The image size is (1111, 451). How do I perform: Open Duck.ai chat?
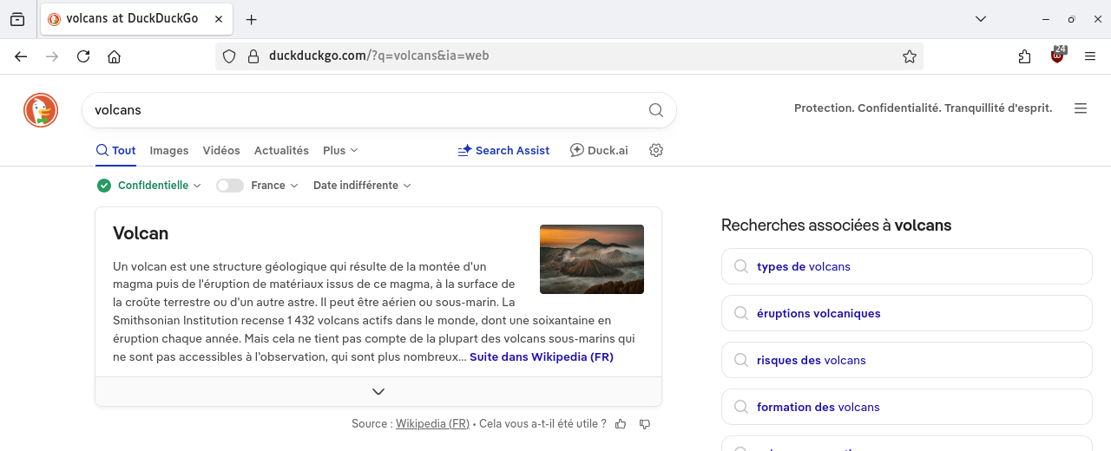(599, 150)
